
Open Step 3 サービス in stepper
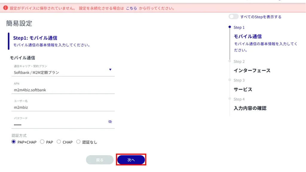tap(243, 89)
